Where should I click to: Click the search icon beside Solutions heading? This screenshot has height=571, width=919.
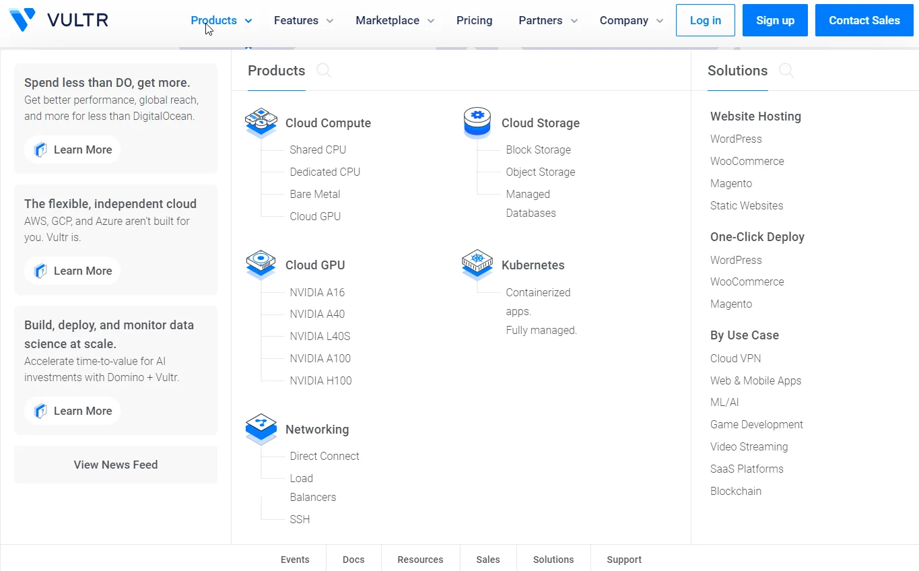pyautogui.click(x=786, y=71)
